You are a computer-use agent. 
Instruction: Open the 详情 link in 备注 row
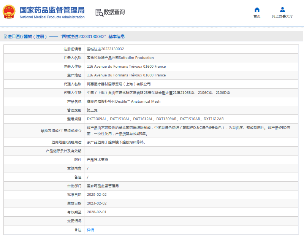click(90, 229)
